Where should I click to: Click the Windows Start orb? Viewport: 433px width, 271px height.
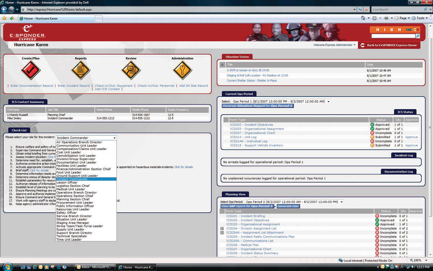[7, 267]
